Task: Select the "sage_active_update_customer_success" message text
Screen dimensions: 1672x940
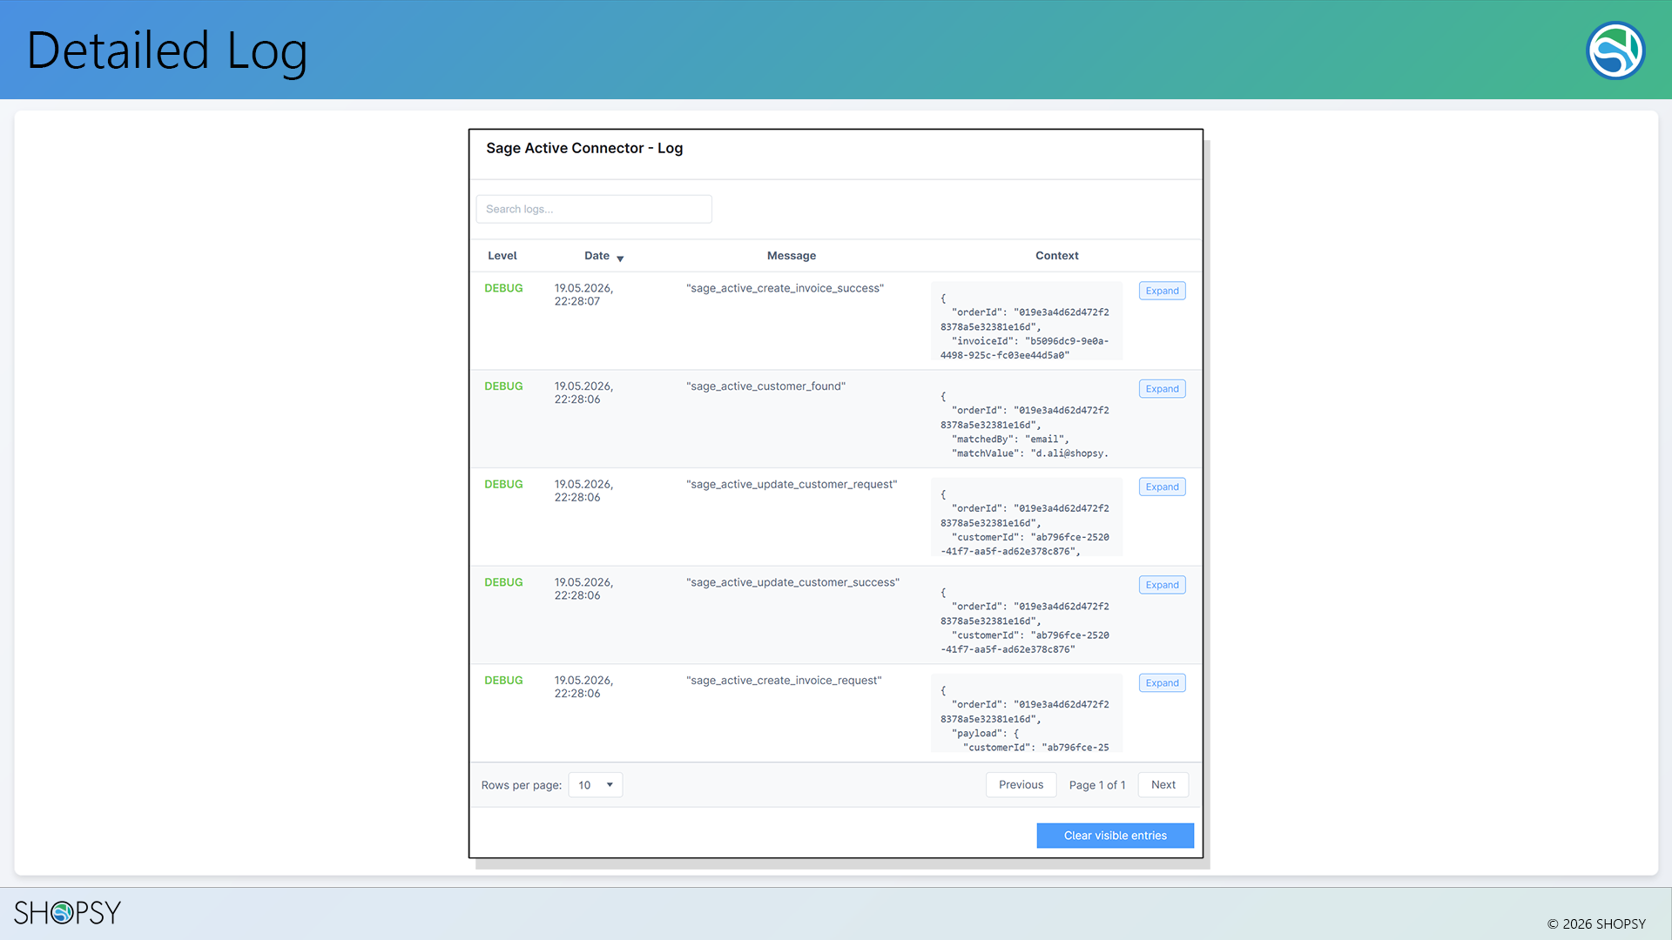Action: coord(792,582)
